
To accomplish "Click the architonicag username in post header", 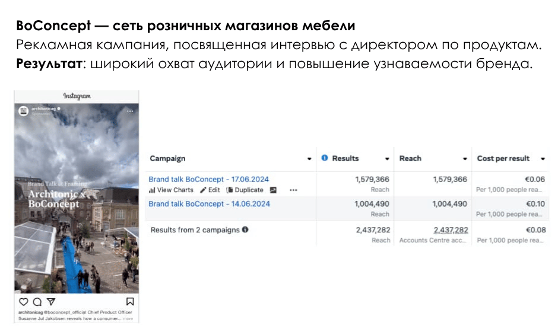I will (x=43, y=108).
